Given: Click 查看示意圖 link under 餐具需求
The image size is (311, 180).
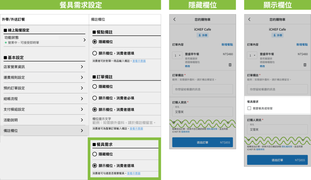Looking at the screenshot, I should [x=134, y=174].
